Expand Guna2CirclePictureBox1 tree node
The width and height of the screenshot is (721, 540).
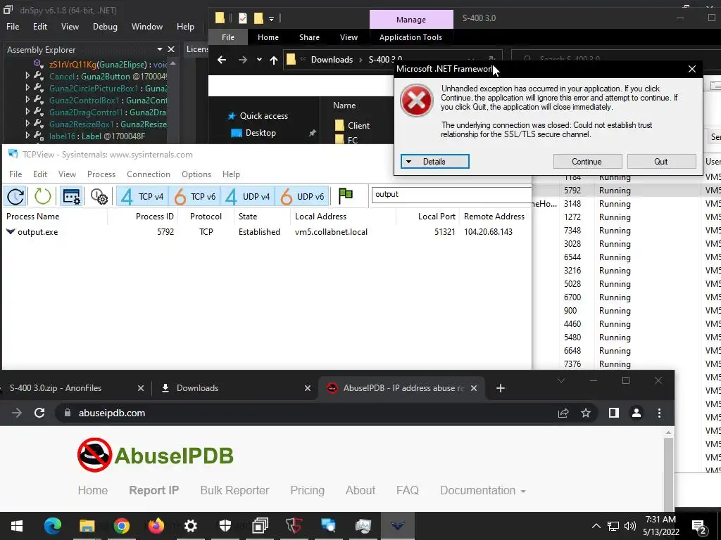tap(27, 88)
